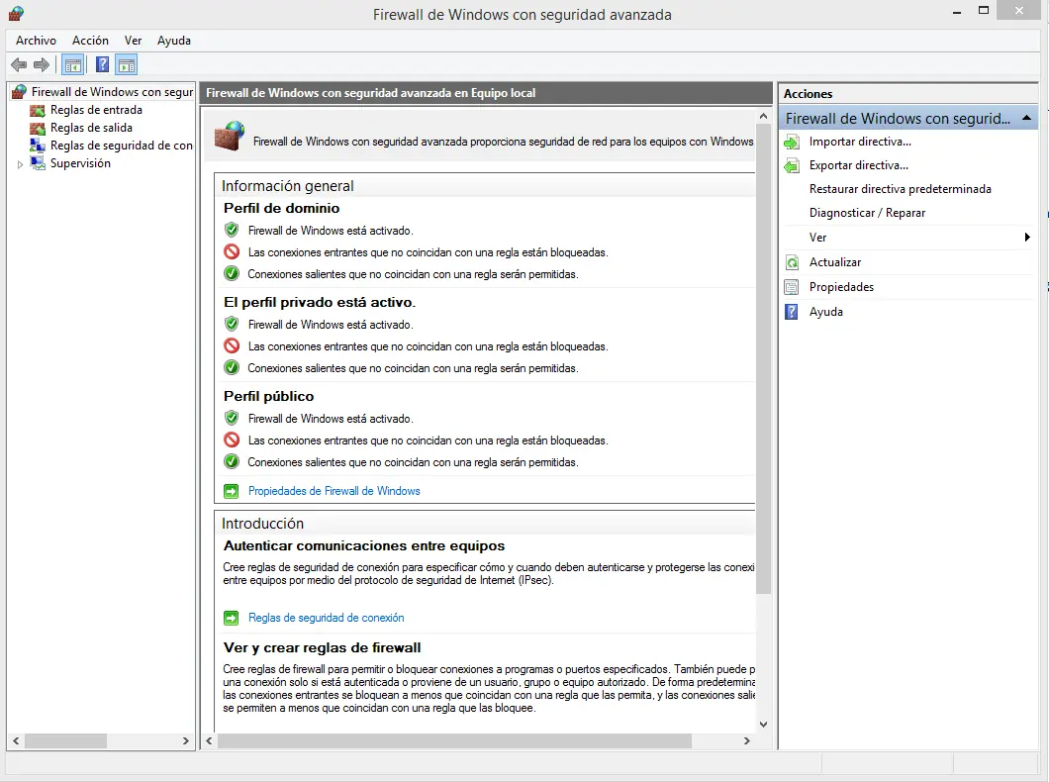This screenshot has height=782, width=1049.
Task: Click the red blocked icon under Perfil de dominio
Action: [x=232, y=252]
